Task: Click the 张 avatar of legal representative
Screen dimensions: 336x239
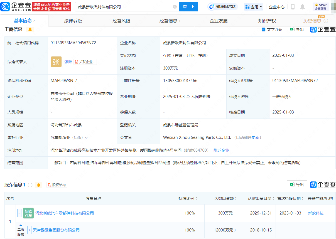Action: pyautogui.click(x=56, y=62)
